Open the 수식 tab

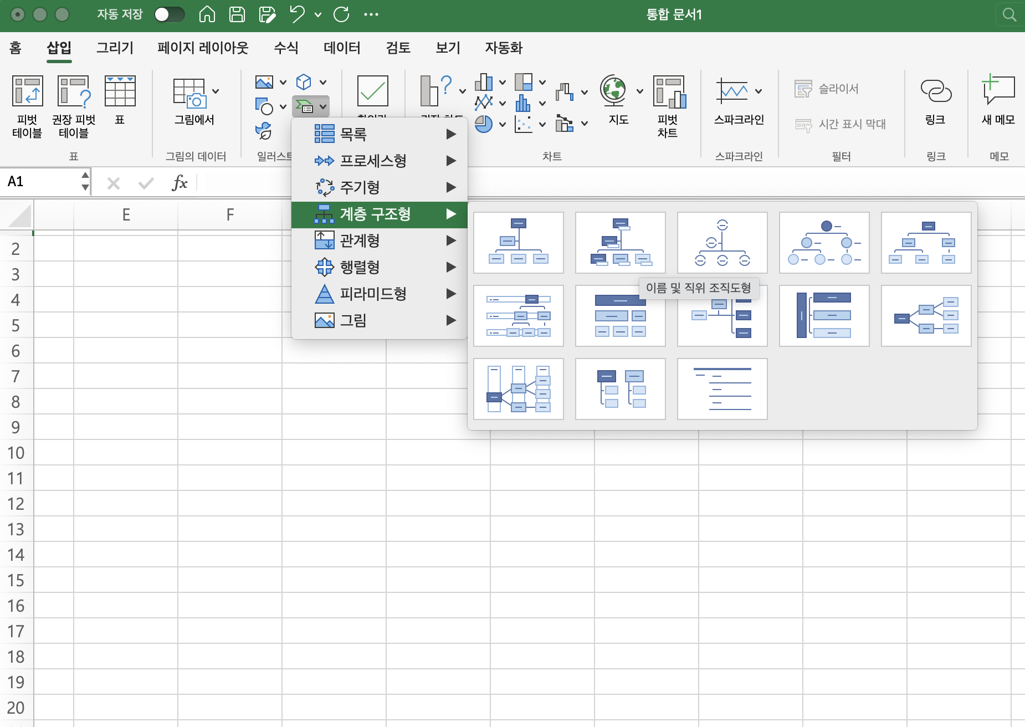pyautogui.click(x=286, y=48)
